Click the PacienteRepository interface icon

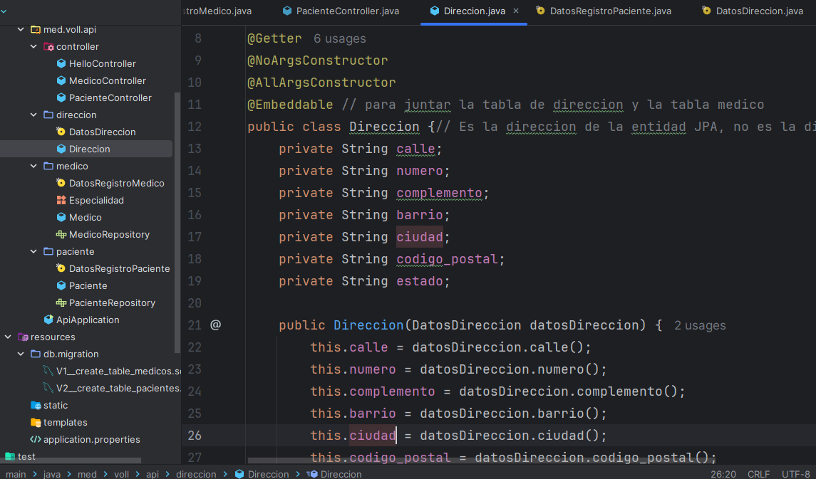(x=61, y=302)
